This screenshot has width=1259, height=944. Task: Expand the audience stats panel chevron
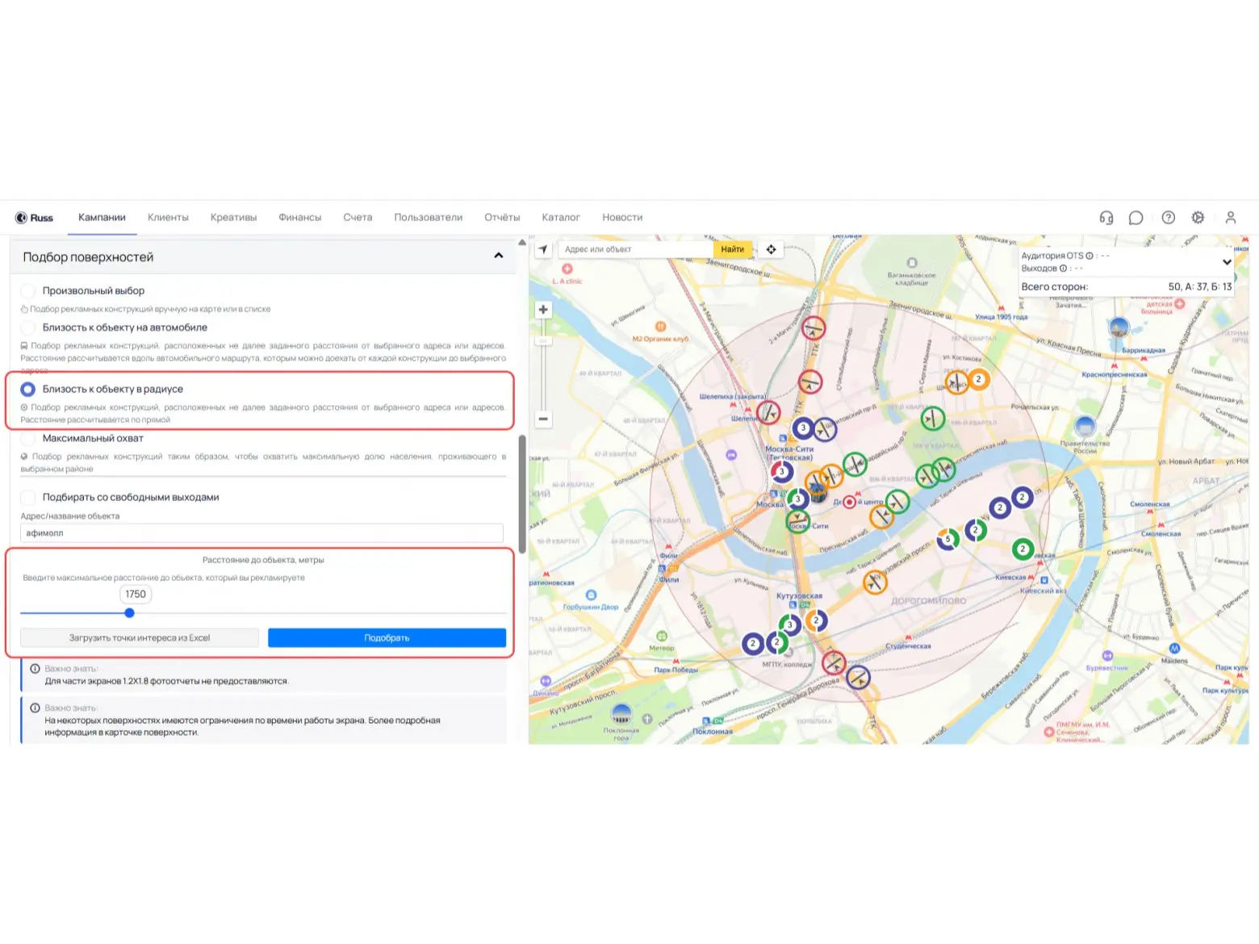(1227, 262)
